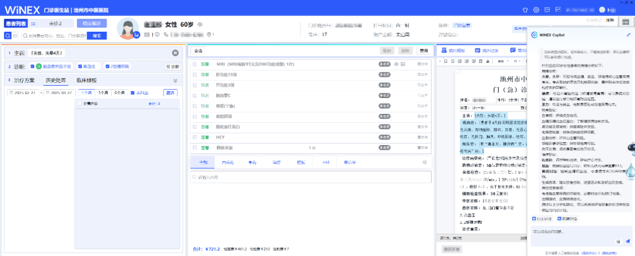Click the list icon beside 患者列表
635x256 pixels.
34,23
